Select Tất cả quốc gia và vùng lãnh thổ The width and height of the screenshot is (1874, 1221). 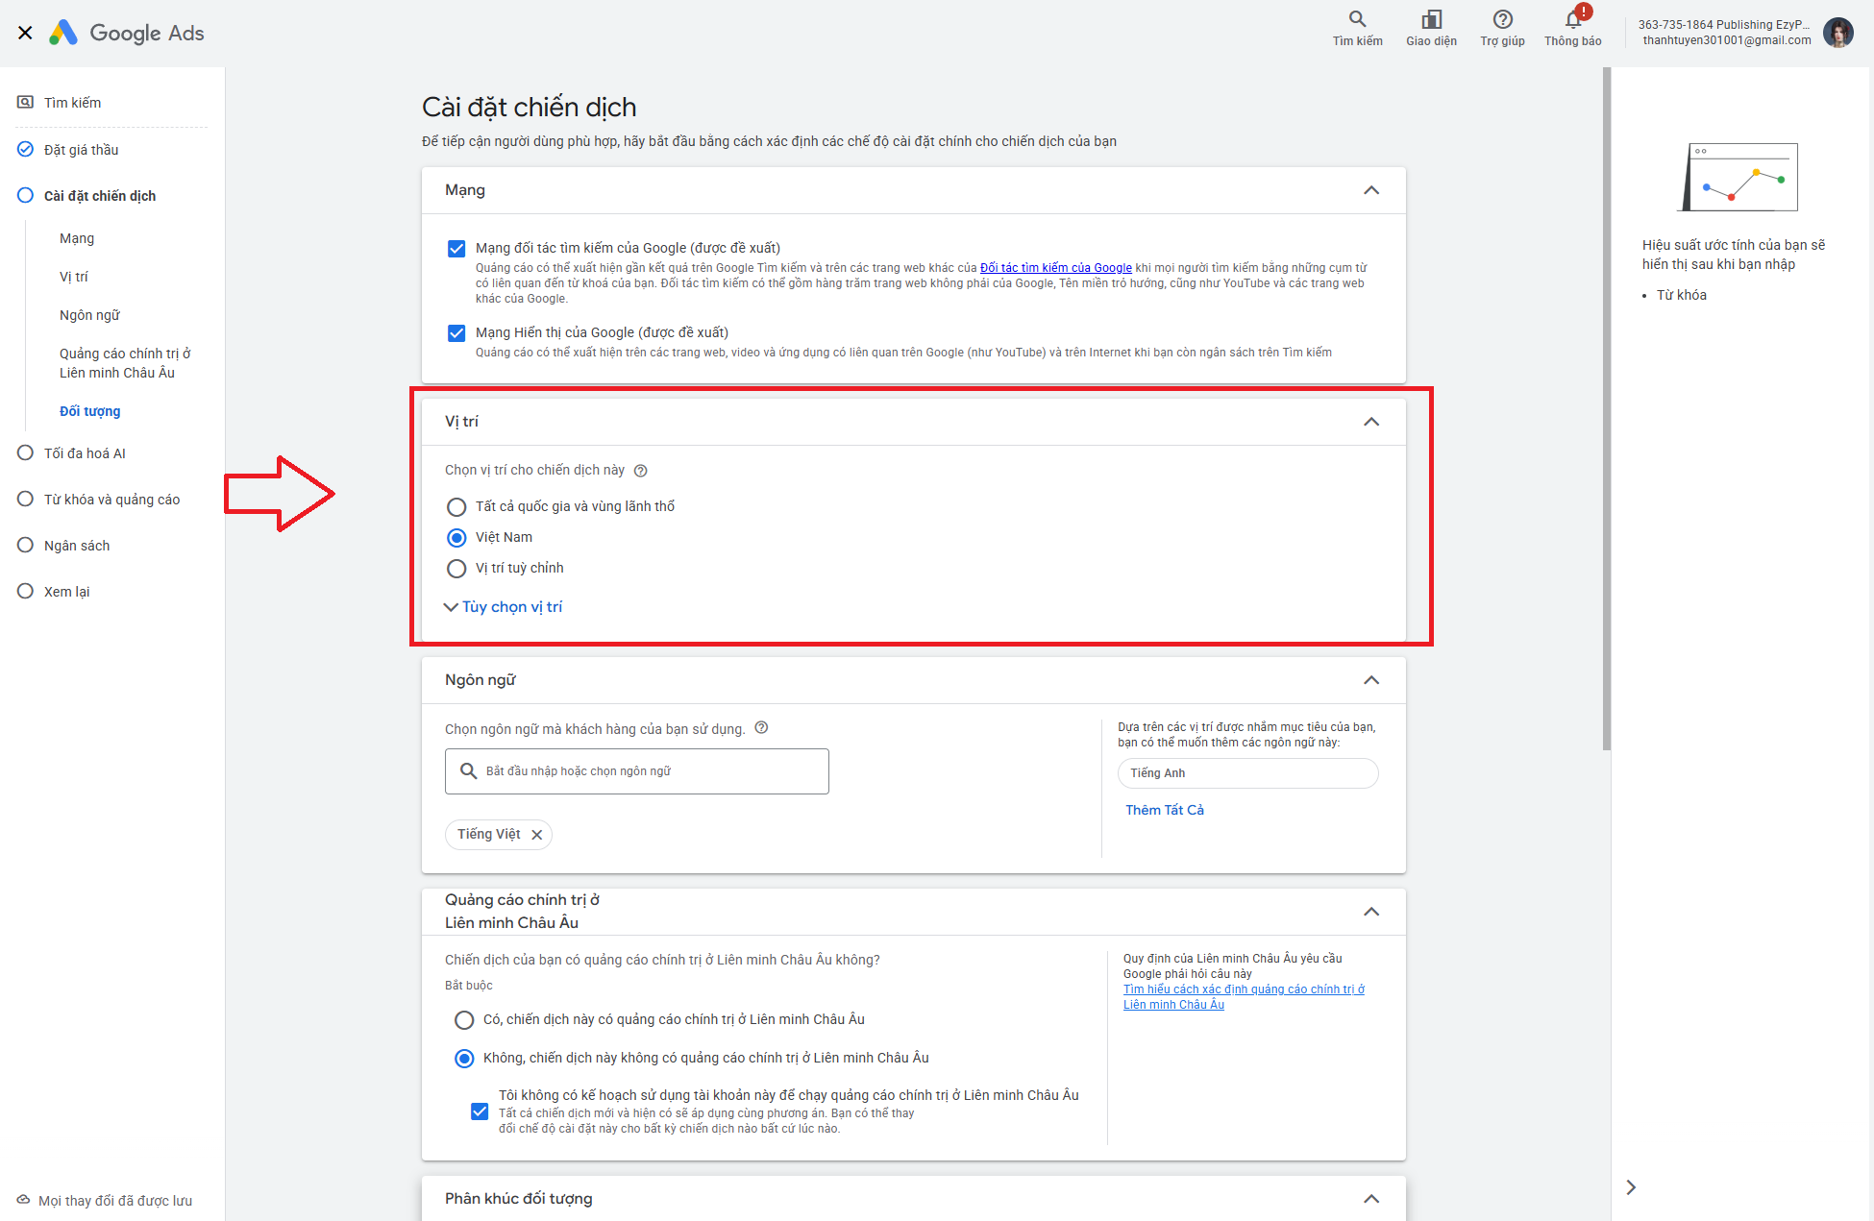point(456,507)
